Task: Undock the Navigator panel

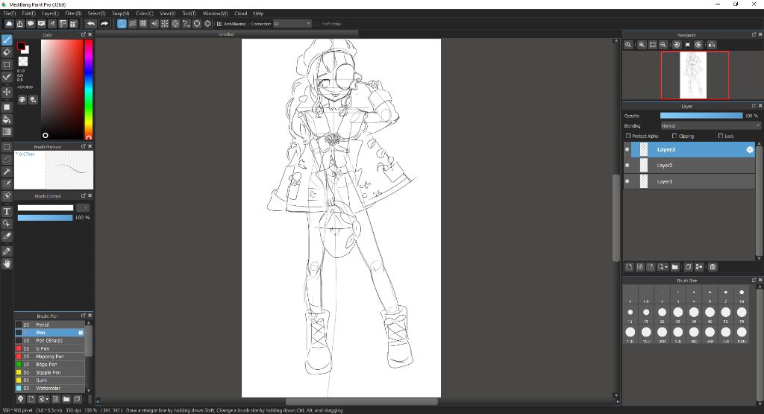Action: 754,34
